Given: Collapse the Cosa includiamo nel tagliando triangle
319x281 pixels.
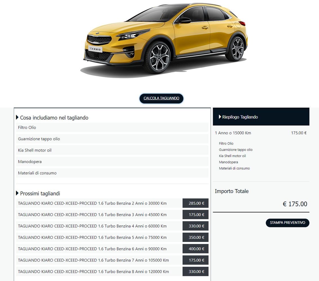Looking at the screenshot, I should click(x=17, y=117).
